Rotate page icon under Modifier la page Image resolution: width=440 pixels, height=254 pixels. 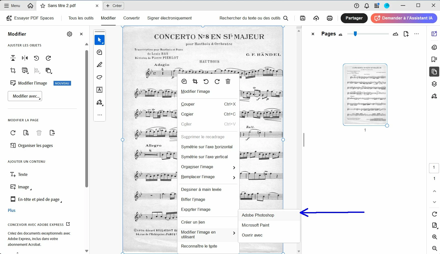point(13,133)
